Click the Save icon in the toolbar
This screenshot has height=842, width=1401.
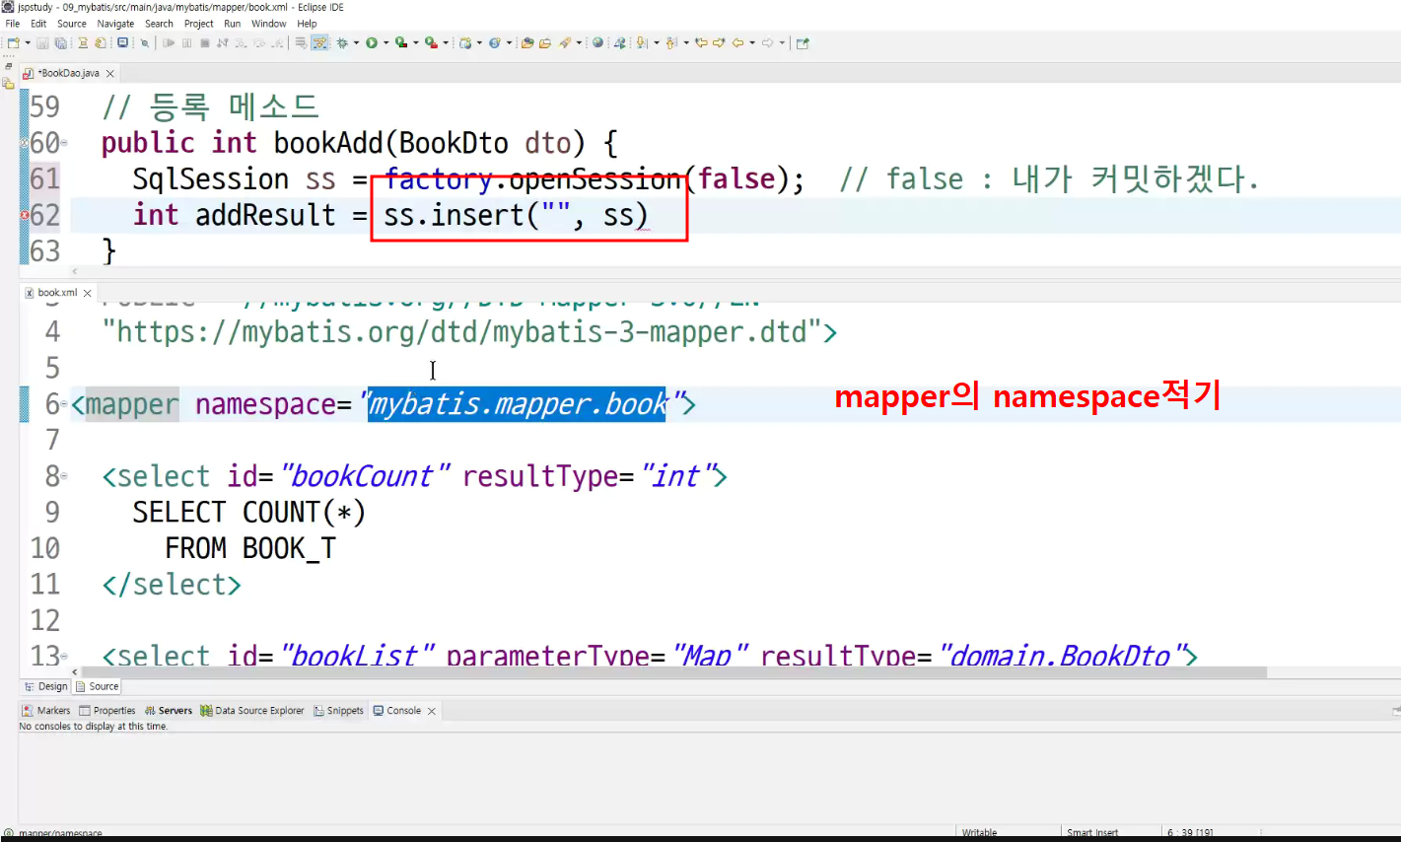[41, 42]
